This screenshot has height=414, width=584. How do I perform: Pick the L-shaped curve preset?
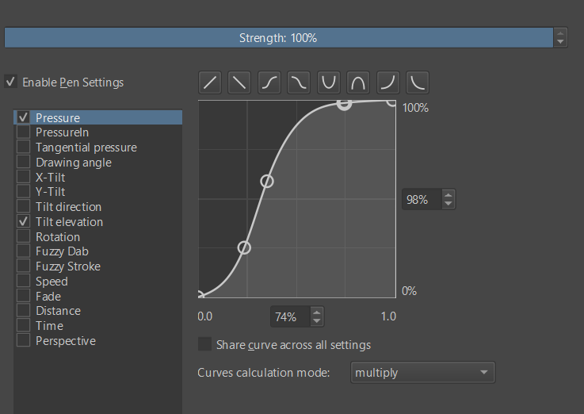pos(418,82)
